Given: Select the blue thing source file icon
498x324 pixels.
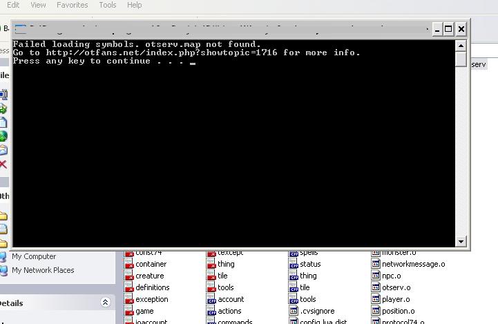Looking at the screenshot, I should 293,276.
